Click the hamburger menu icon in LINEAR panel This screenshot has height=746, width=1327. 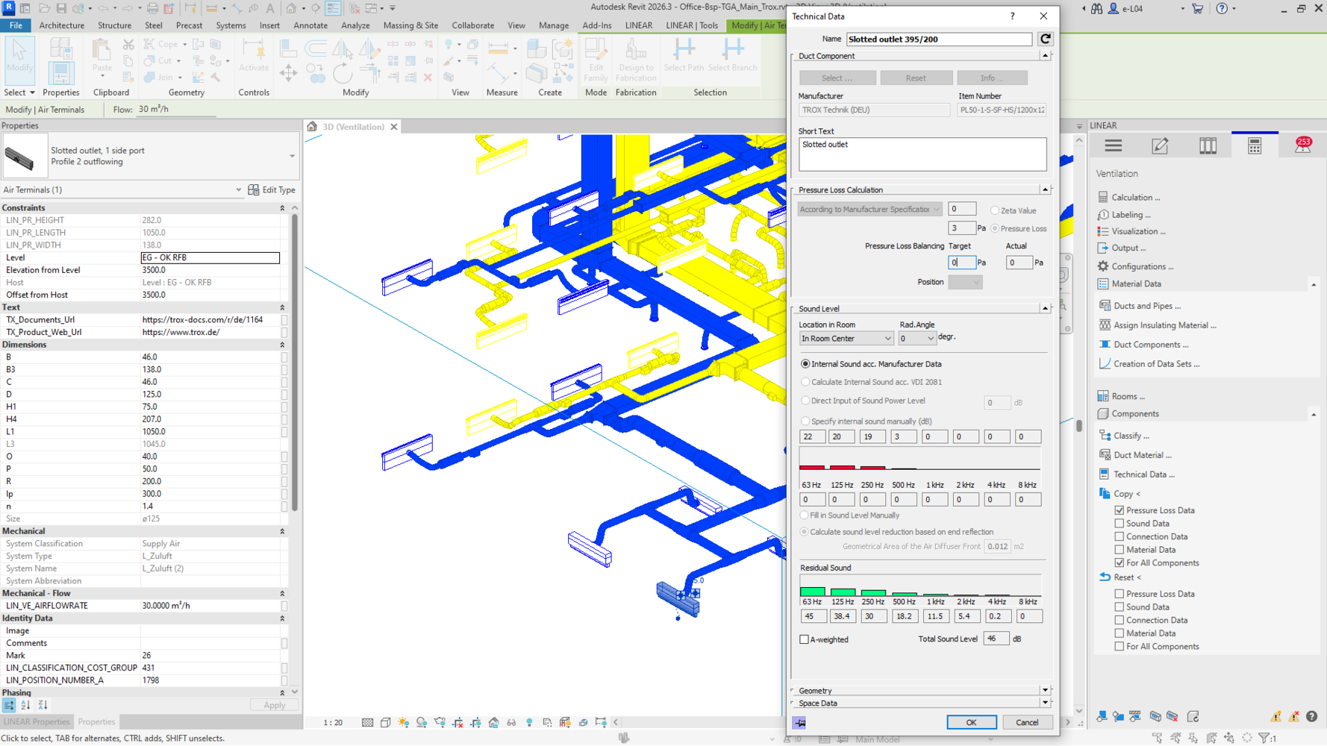click(x=1113, y=146)
